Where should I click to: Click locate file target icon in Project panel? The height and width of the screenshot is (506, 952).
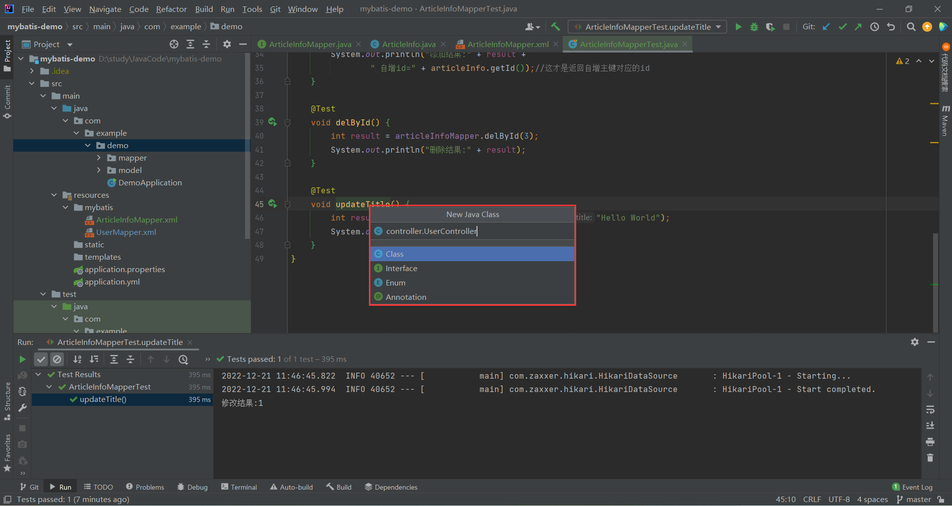(174, 44)
